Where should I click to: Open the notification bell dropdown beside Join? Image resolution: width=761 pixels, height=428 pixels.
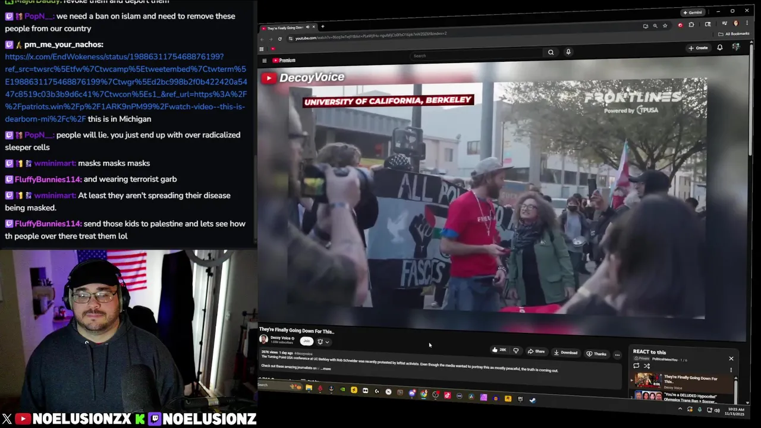(x=323, y=342)
